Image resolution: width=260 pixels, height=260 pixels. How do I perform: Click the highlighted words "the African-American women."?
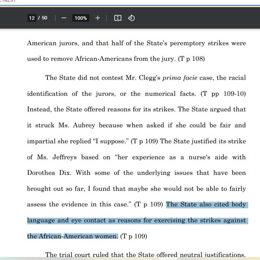point(73,236)
